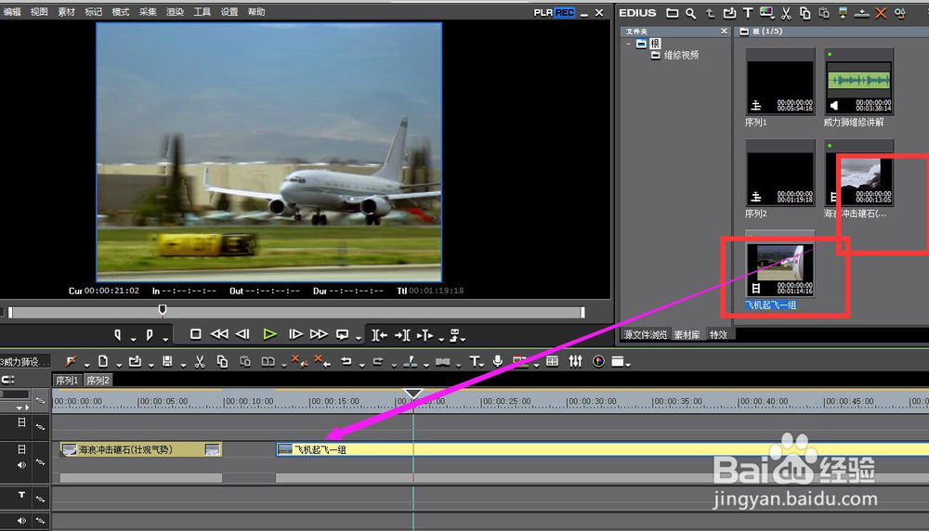Screen dimensions: 929x531
Task: Switch to the 序列1 timeline tab
Action: [x=68, y=380]
